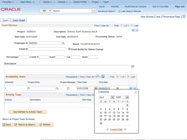Screen dimensions: 187x140
Task: Delete the current team member row
Action: 136,30
